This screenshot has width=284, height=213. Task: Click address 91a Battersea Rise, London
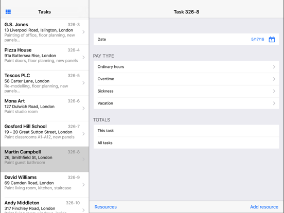click(x=30, y=56)
